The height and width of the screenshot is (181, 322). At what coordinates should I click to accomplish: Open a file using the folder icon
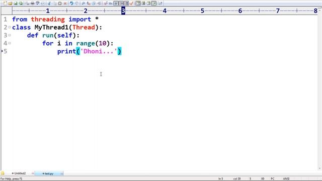click(10, 4)
